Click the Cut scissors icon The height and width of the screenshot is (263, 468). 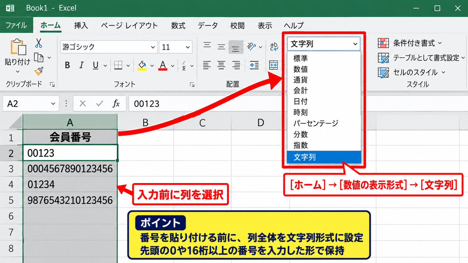click(x=39, y=43)
